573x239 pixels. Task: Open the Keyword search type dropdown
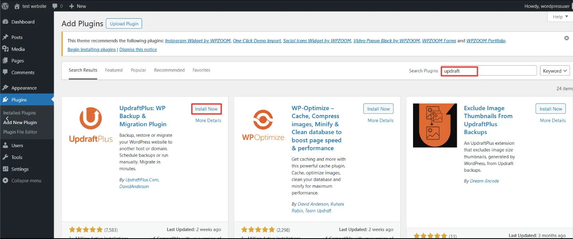tap(555, 71)
